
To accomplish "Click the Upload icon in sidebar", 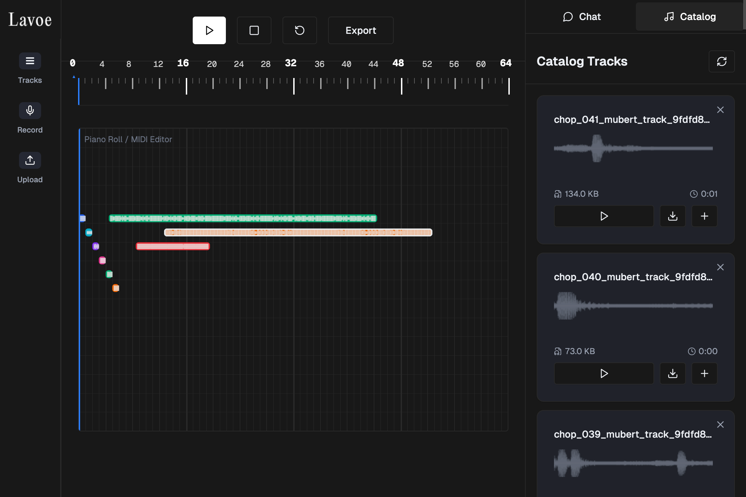I will coord(30,160).
